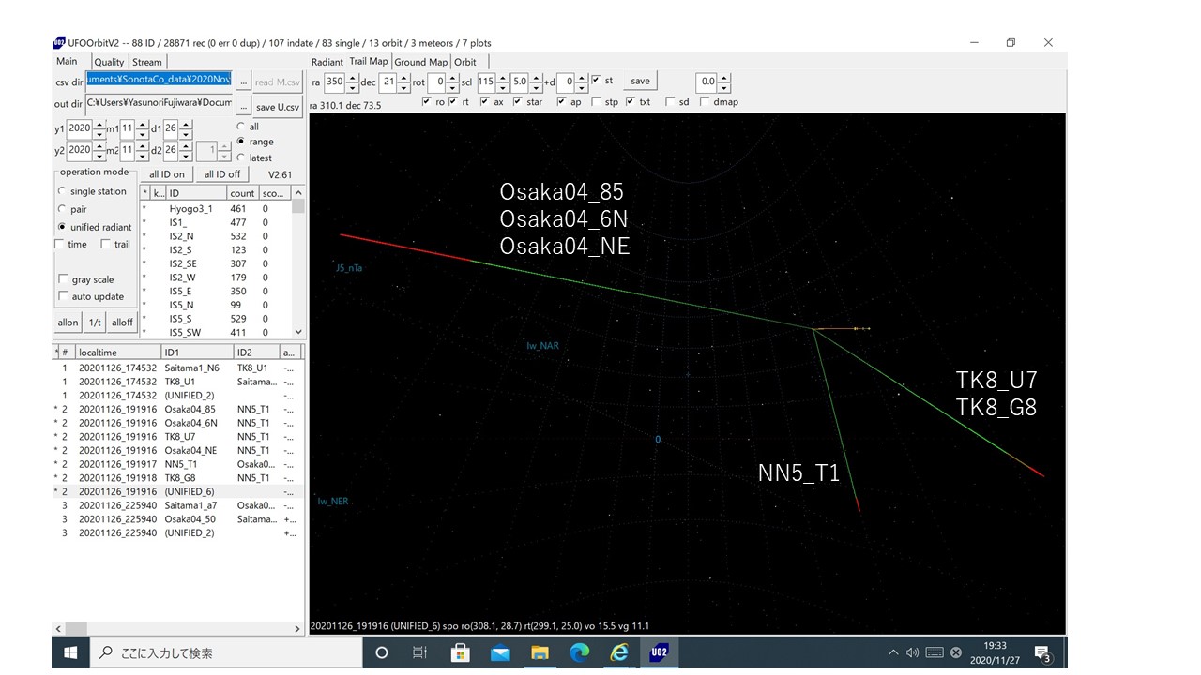Open notifications from the system tray

coord(1041,652)
